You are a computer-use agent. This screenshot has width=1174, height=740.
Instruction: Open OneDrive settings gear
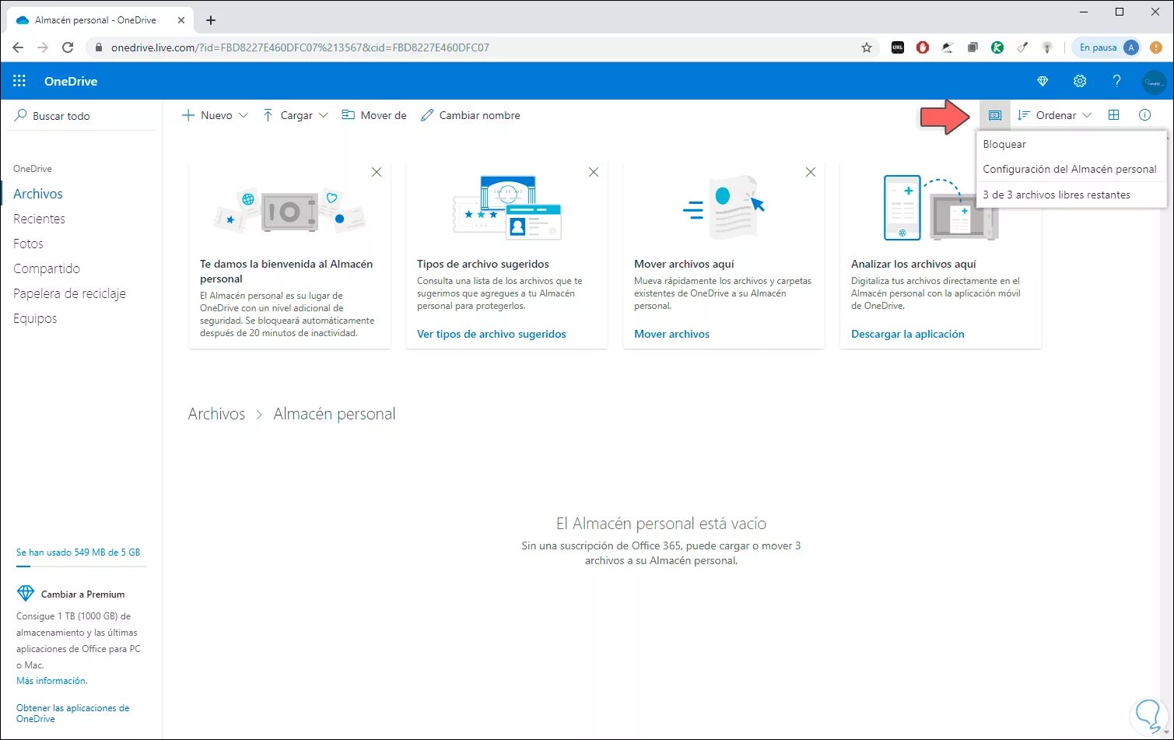pyautogui.click(x=1080, y=81)
